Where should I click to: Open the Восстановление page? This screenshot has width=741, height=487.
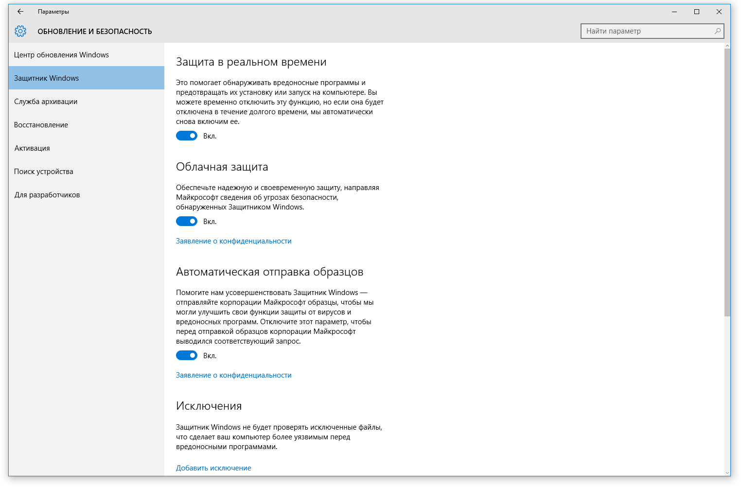[x=87, y=124]
